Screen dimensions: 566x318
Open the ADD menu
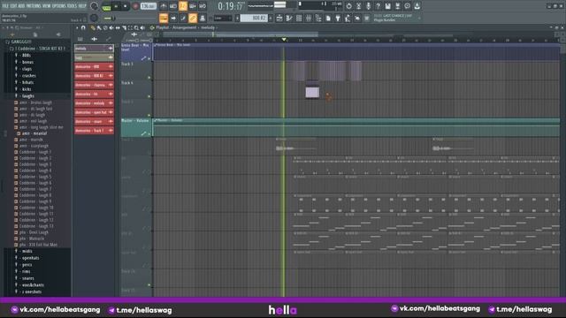click(21, 6)
